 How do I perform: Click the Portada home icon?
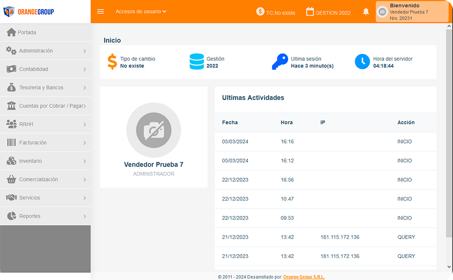click(11, 33)
